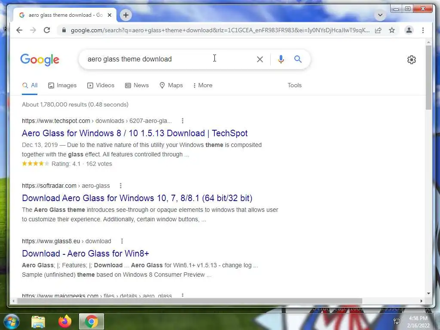The height and width of the screenshot is (330, 440).
Task: Click the Chrome taskbar button
Action: coord(92,321)
